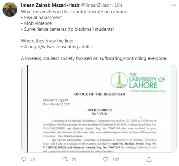Image resolution: width=179 pixels, height=166 pixels.
Task: Click the 'Mob violence' bullet line
Action: coord(36,24)
